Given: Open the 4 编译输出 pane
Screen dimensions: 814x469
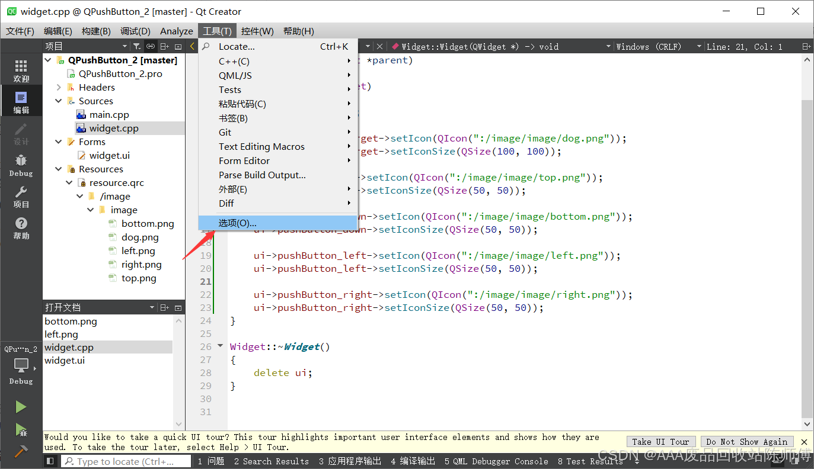Looking at the screenshot, I should pyautogui.click(x=413, y=461).
